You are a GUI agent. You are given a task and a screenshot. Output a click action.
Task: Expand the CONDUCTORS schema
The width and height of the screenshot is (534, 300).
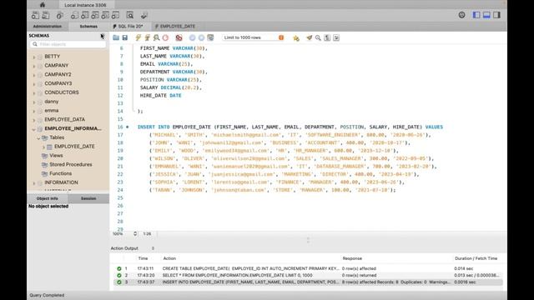(34, 92)
